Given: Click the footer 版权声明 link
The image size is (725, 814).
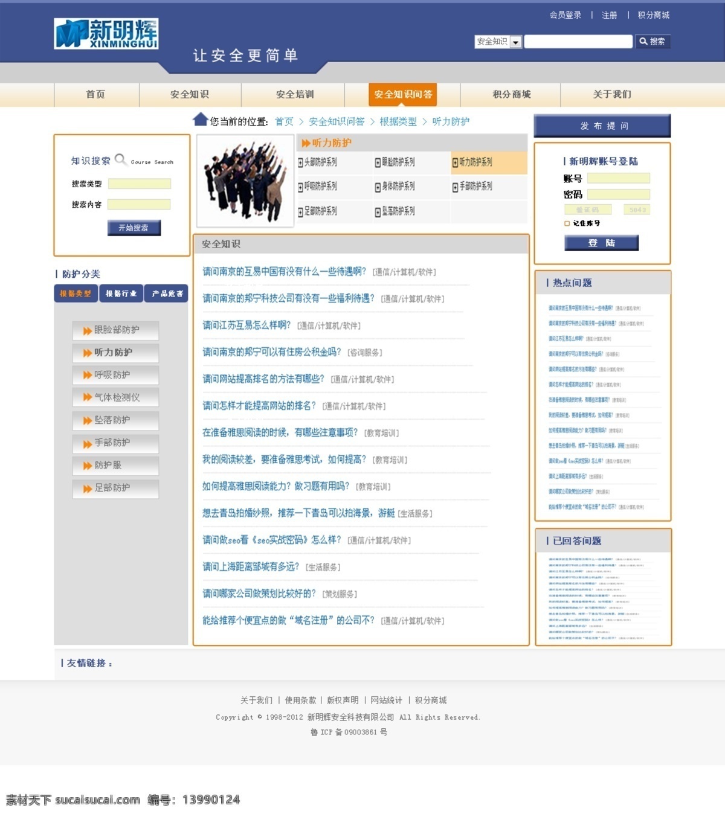Looking at the screenshot, I should coord(343,700).
